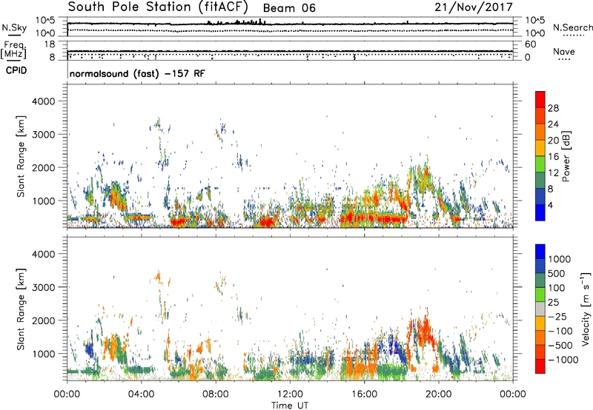Click the left '10^5' noise axis value
593x410 pixels.
(x=45, y=21)
